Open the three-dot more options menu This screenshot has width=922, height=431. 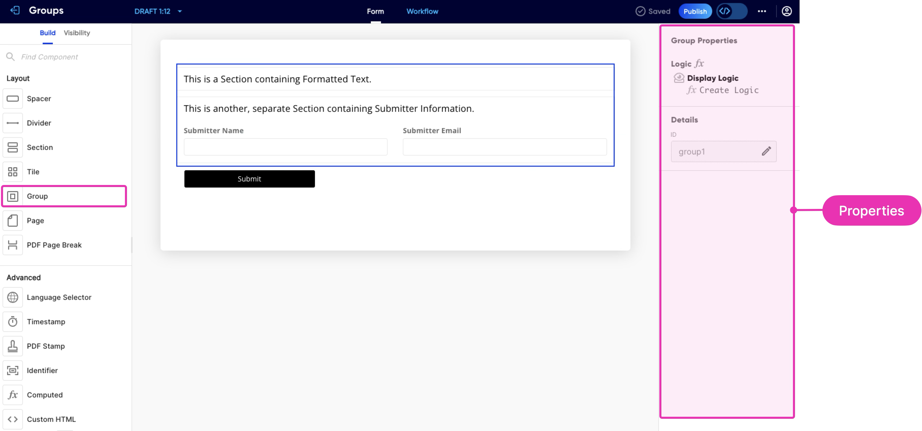click(762, 11)
